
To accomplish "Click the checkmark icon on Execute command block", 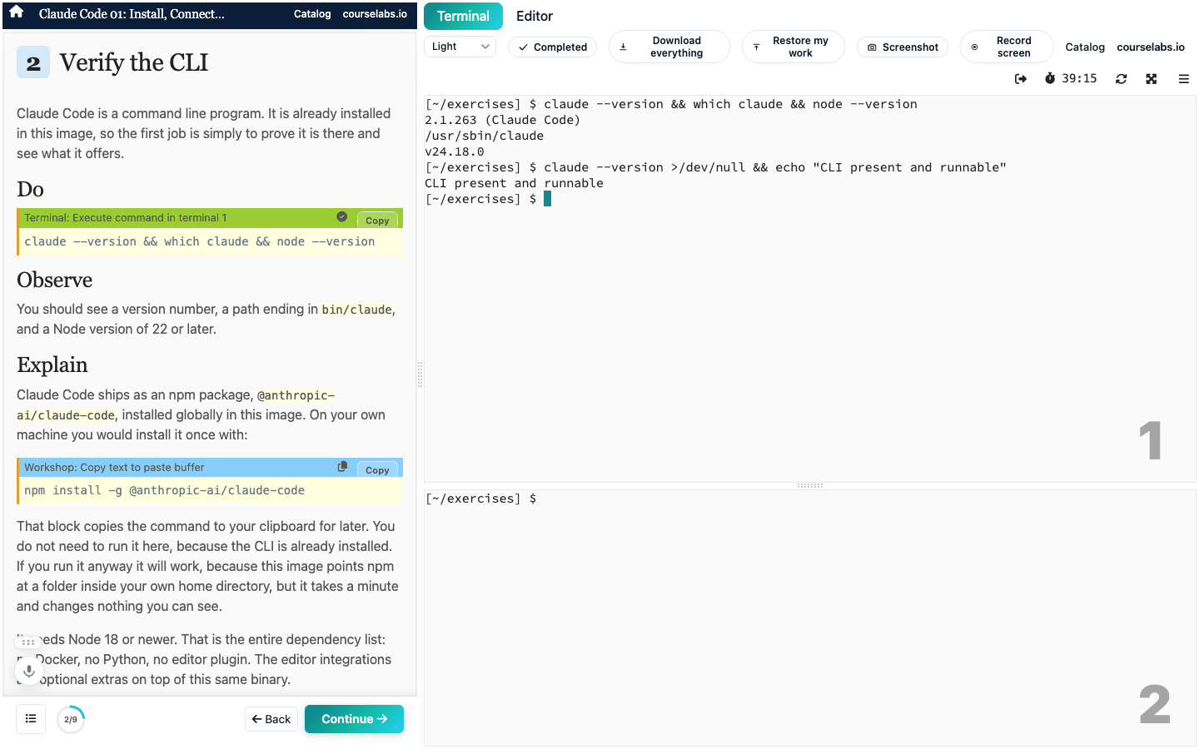I will coord(341,216).
